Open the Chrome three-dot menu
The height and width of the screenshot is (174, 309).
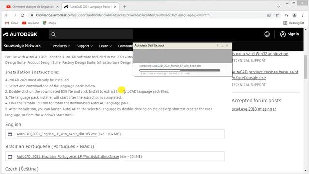[x=302, y=15]
